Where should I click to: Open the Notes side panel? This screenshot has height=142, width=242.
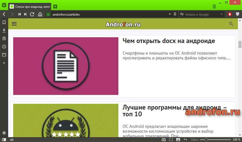[4, 38]
